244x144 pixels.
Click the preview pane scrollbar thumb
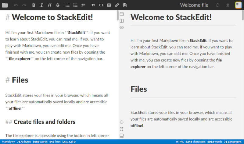point(243,16)
